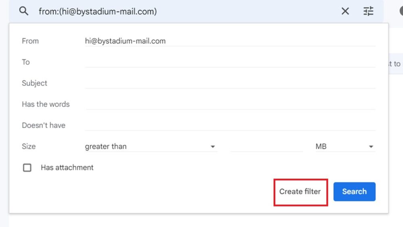Focus the From field containing hi@bystadium-mail.com
403x227 pixels.
coord(230,41)
